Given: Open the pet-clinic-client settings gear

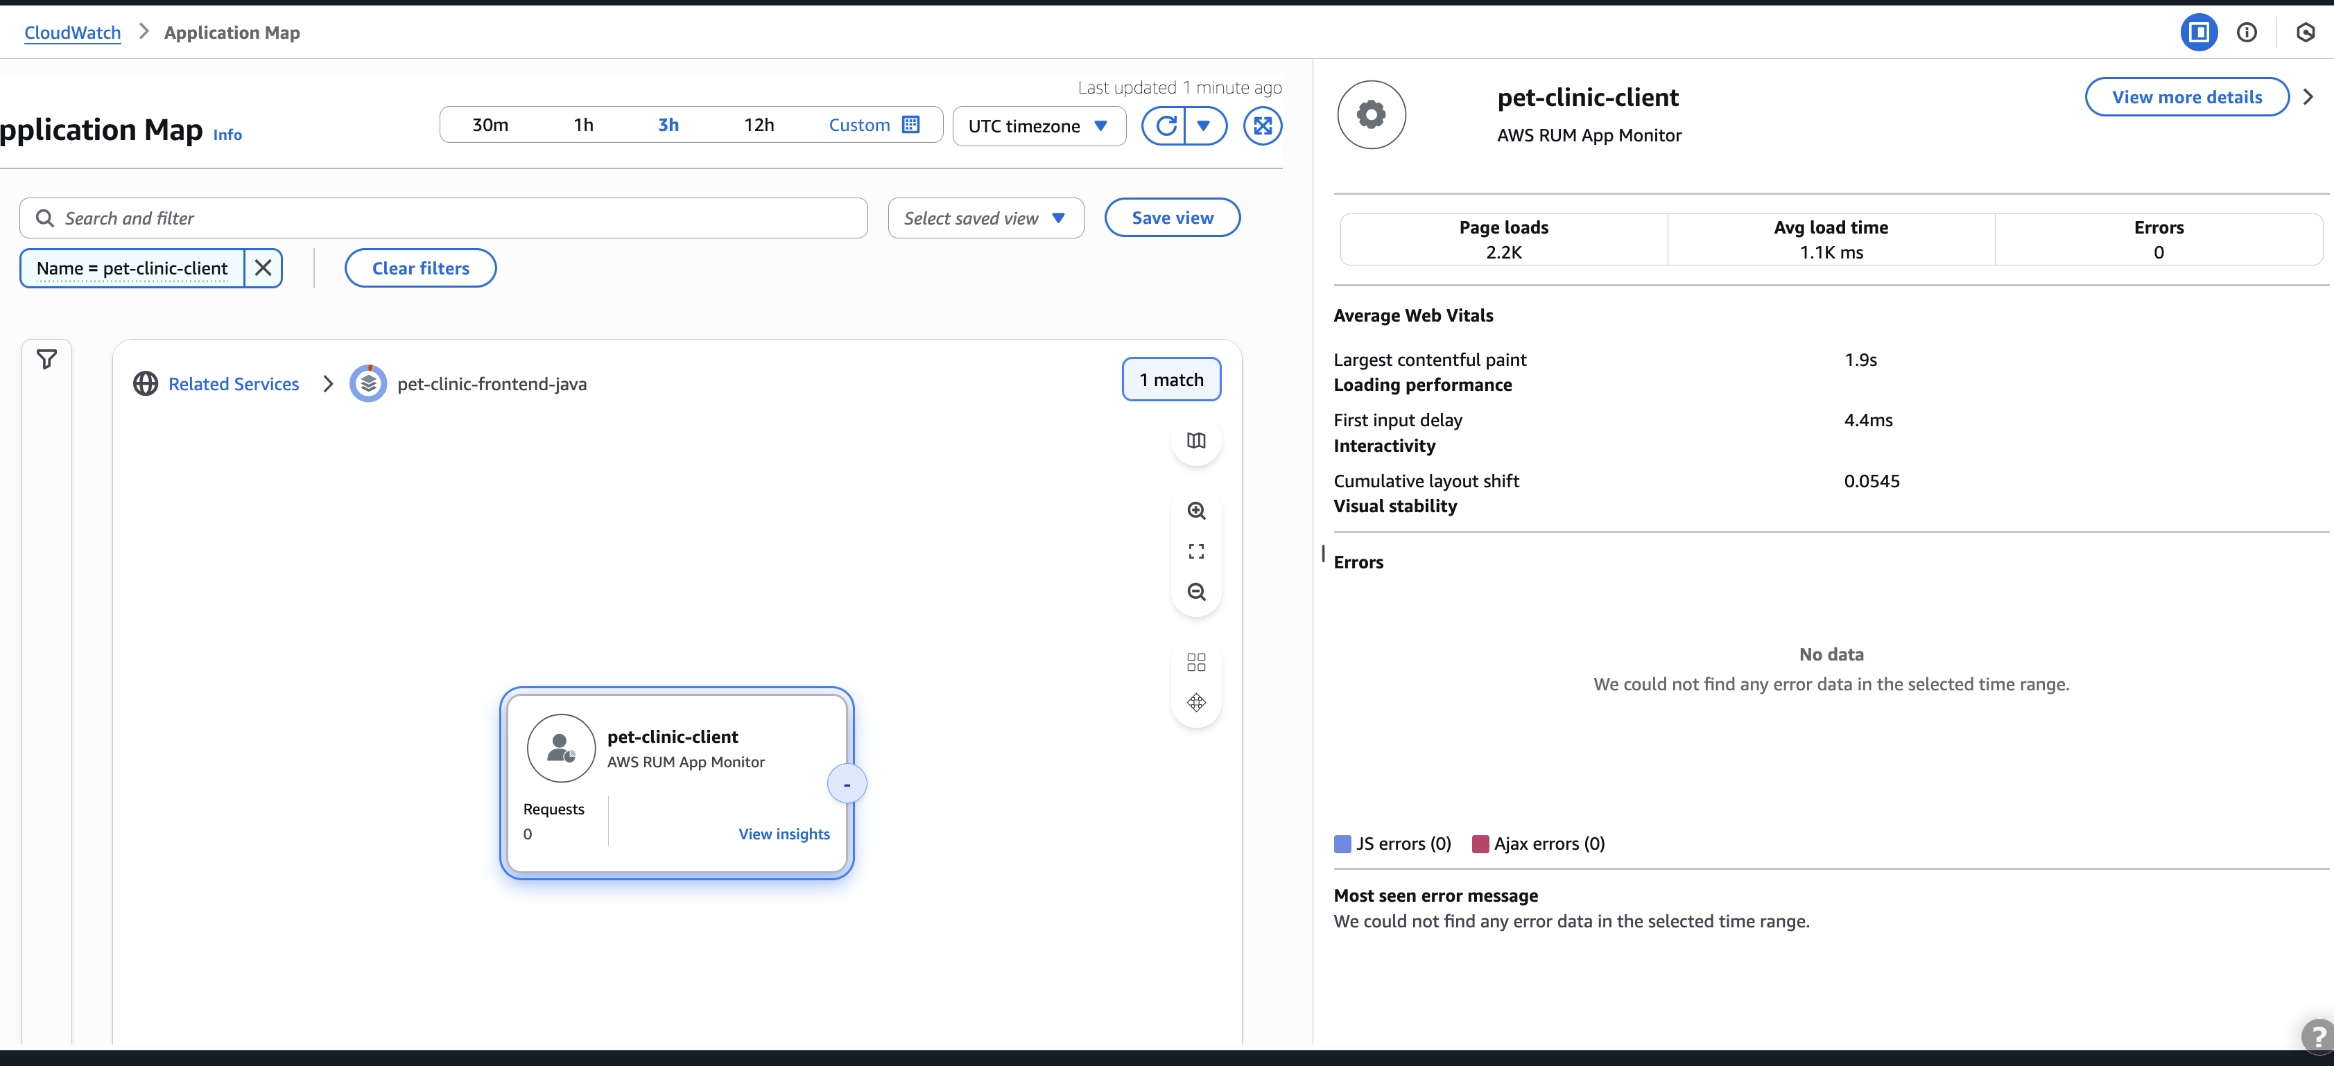Looking at the screenshot, I should click(1370, 114).
